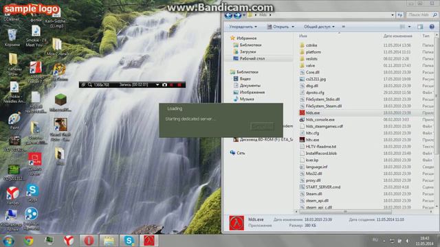Click Bandicam screenshot camera icon
Image resolution: width=440 pixels, height=247 pixels.
[165, 84]
